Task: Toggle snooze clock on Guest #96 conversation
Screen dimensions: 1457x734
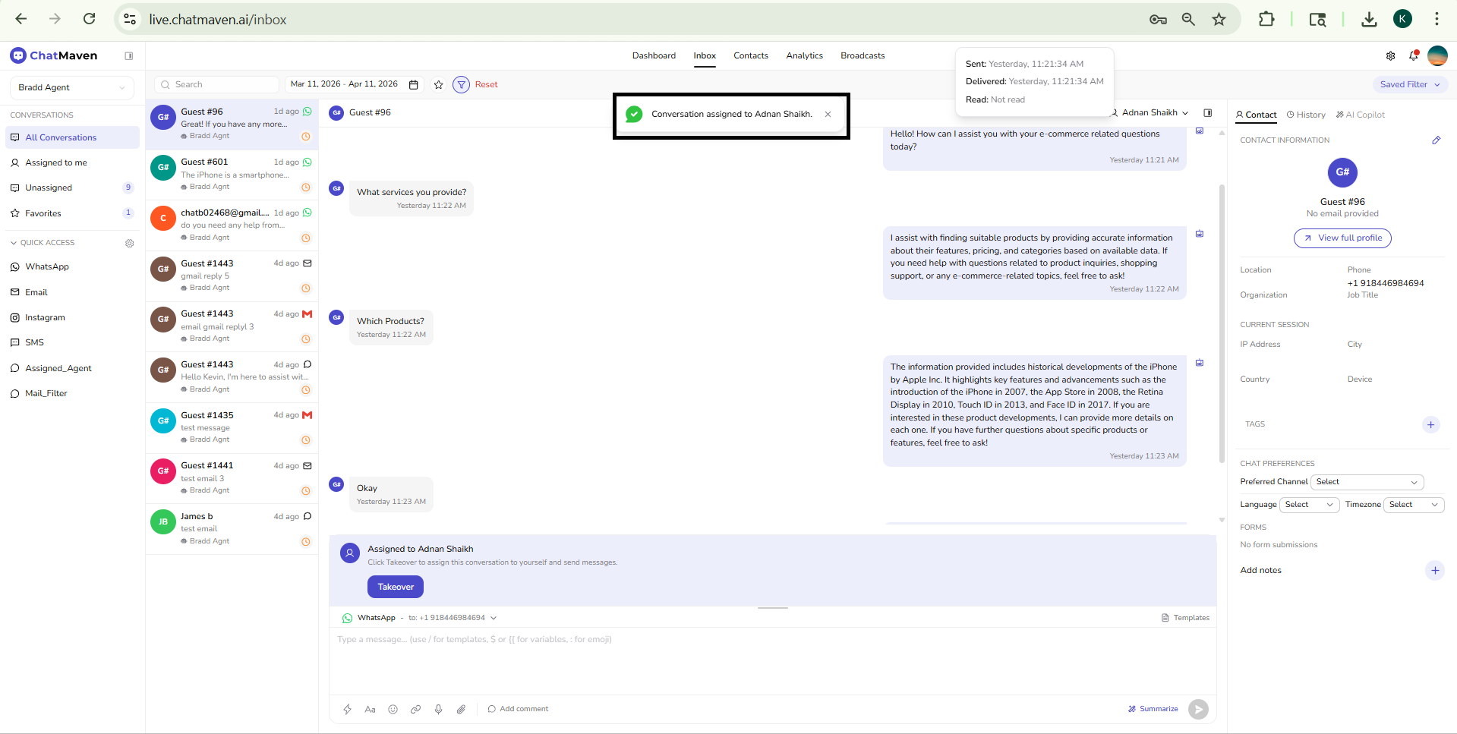Action: click(x=306, y=137)
